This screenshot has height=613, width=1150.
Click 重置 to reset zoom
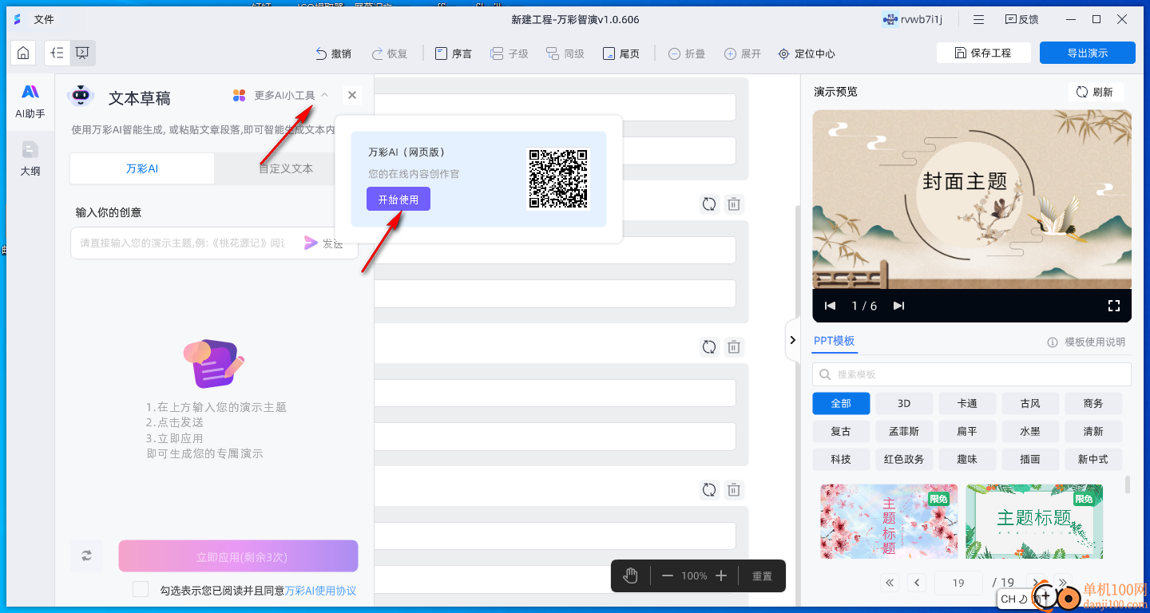762,575
